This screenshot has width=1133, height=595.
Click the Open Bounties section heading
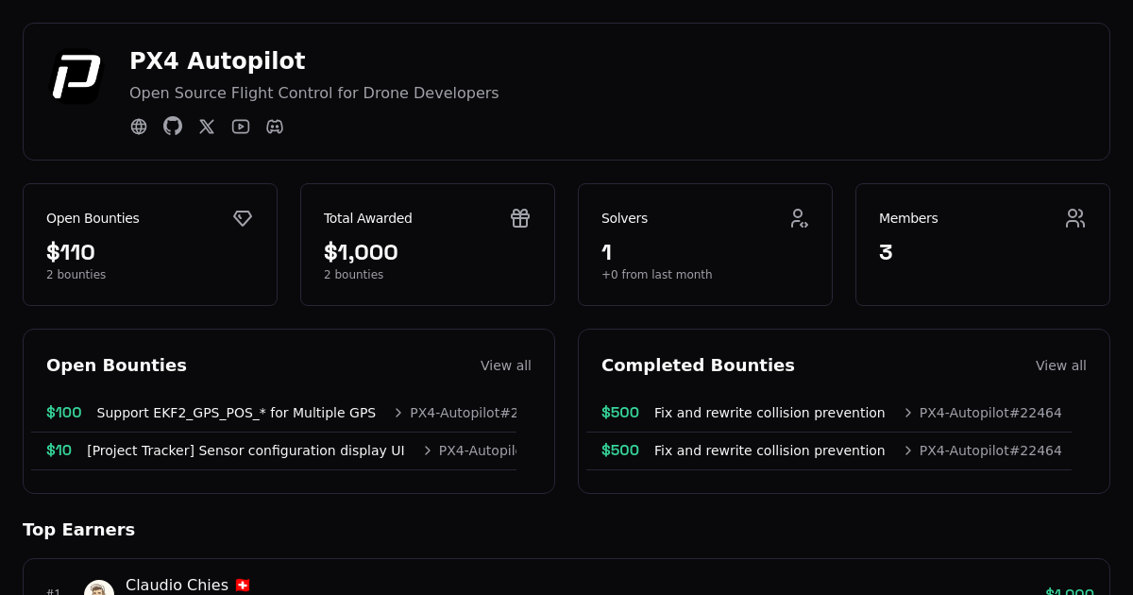click(x=116, y=365)
